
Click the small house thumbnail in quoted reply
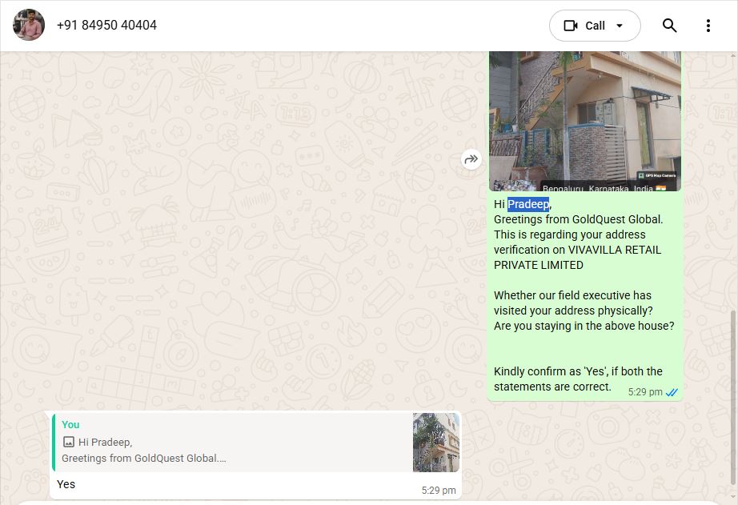435,443
